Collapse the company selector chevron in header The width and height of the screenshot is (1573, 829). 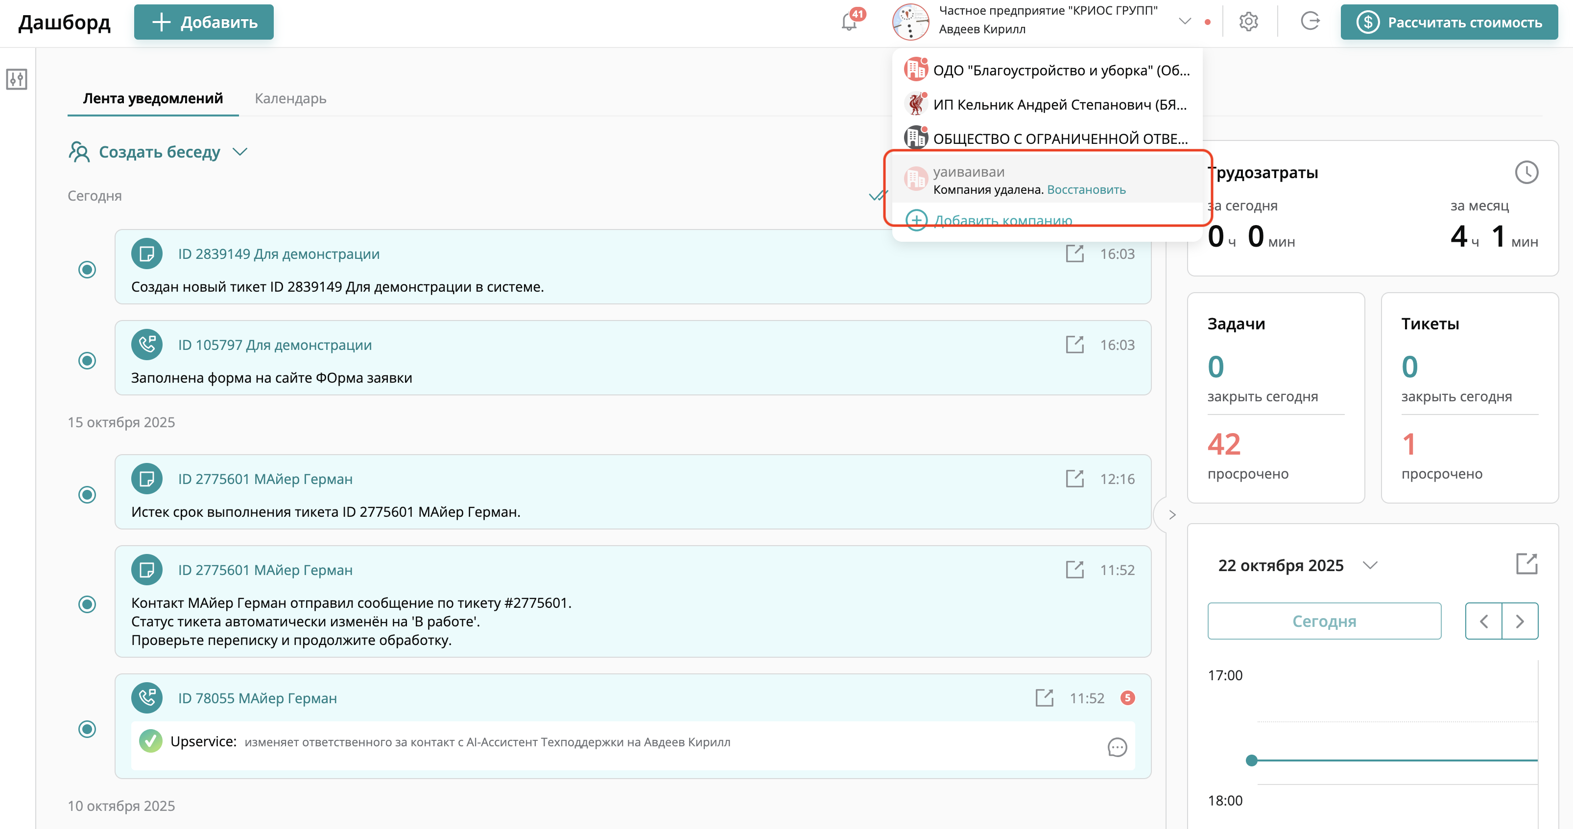(x=1185, y=22)
